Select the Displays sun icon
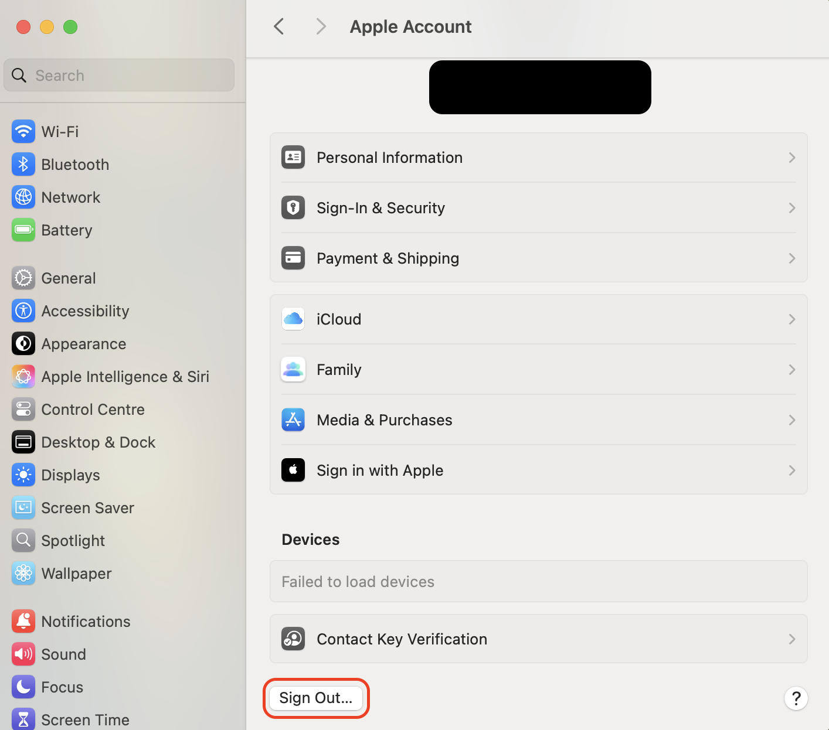Viewport: 829px width, 730px height. pos(23,475)
